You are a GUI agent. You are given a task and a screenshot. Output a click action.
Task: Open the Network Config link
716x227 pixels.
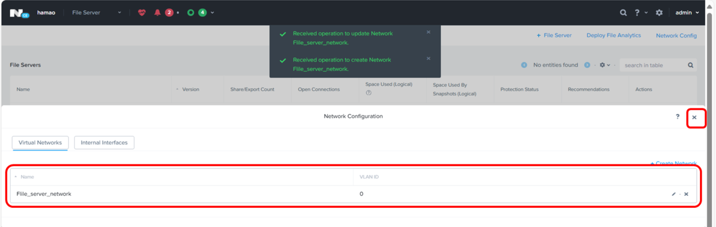[x=676, y=36]
